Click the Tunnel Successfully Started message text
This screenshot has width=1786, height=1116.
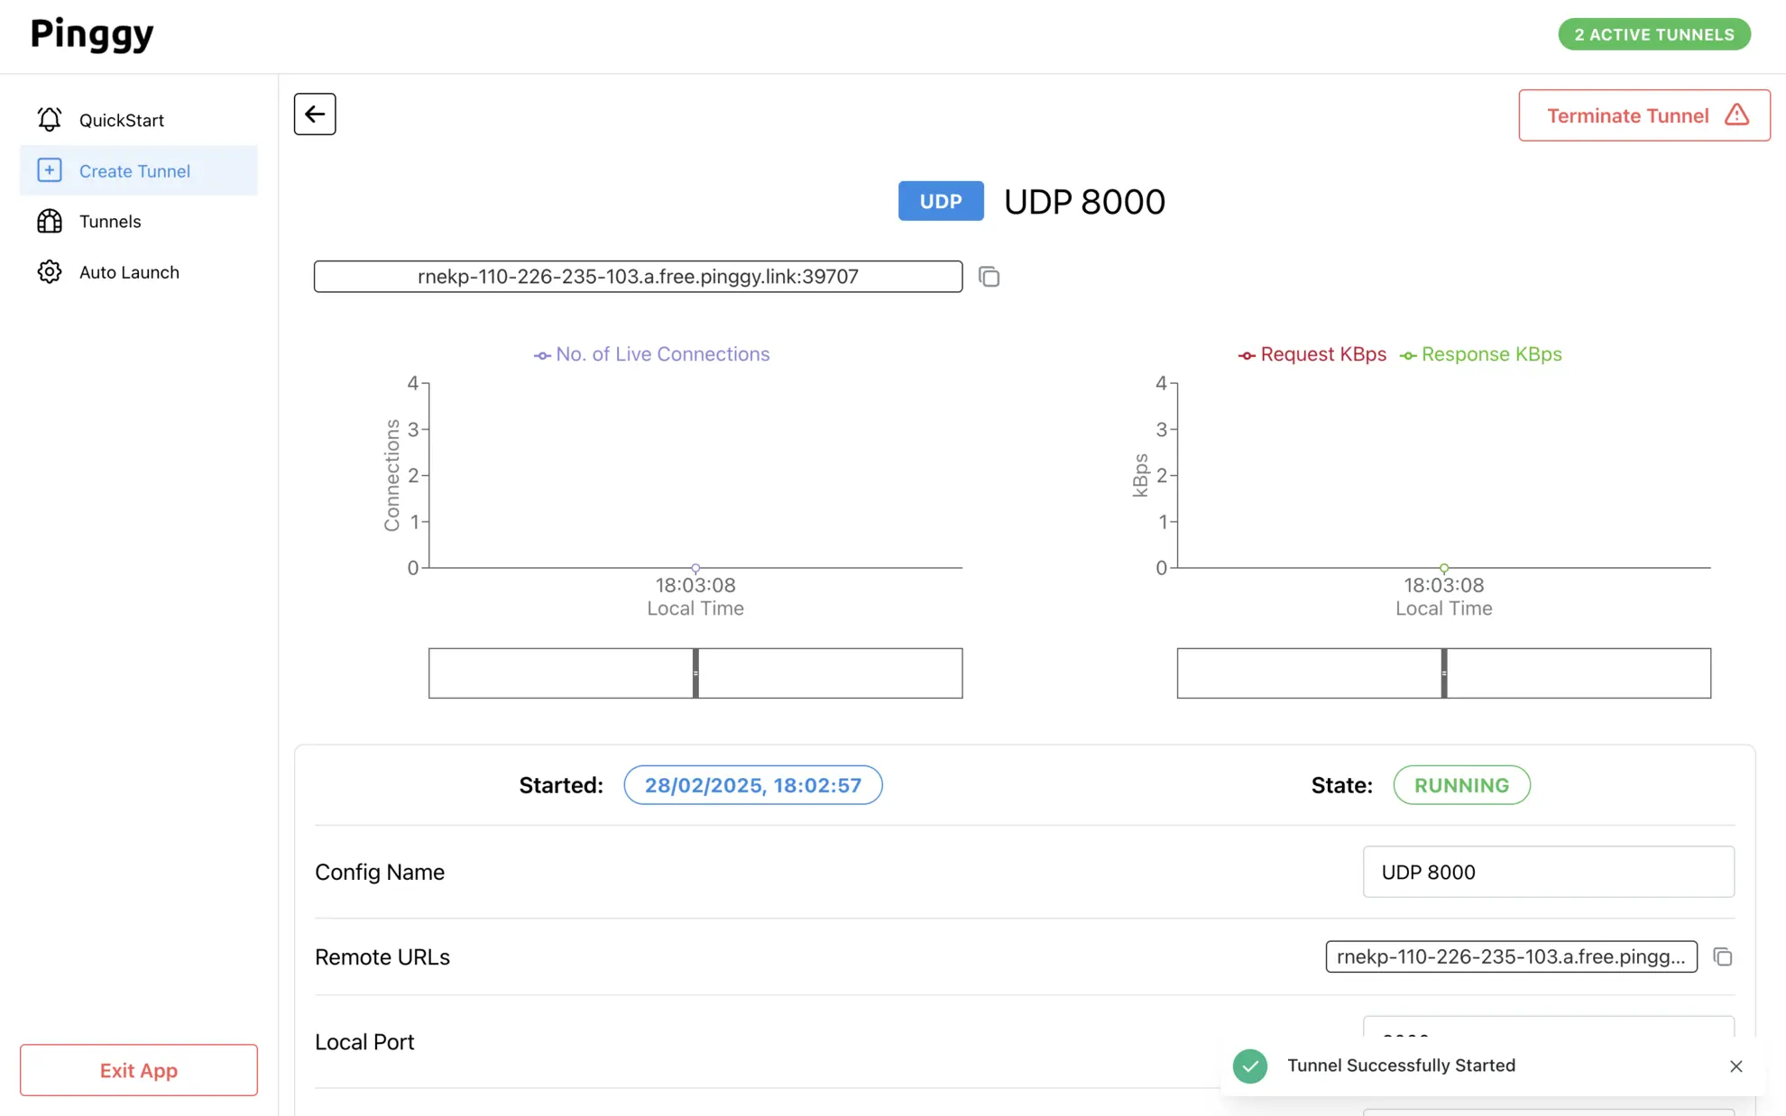click(x=1402, y=1066)
